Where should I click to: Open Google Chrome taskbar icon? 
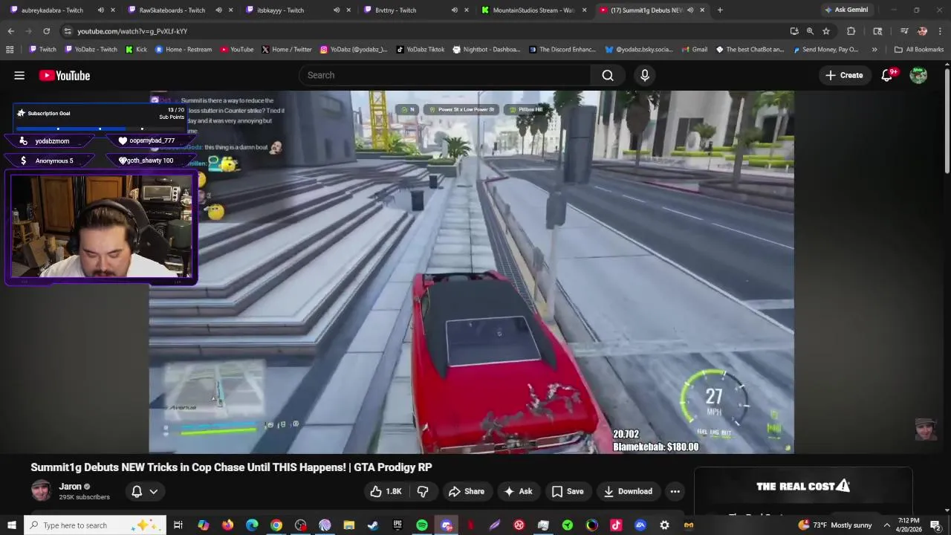click(x=276, y=525)
